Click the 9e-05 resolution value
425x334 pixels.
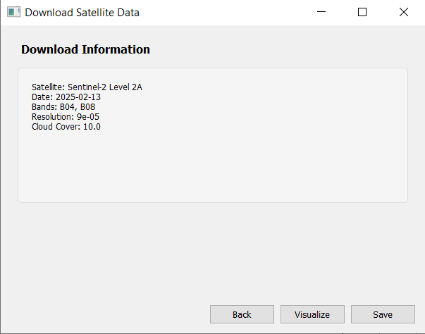[82, 116]
